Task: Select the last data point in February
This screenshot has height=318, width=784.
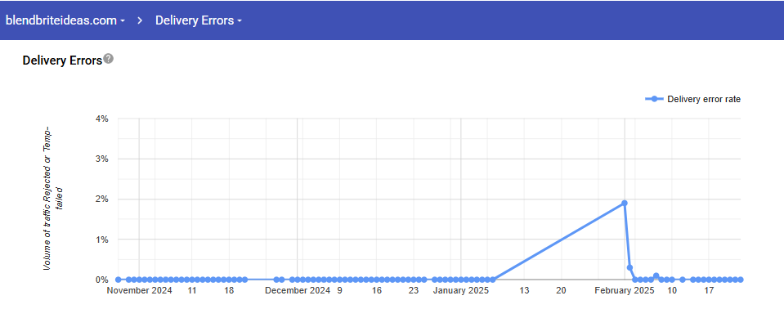Action: (741, 280)
